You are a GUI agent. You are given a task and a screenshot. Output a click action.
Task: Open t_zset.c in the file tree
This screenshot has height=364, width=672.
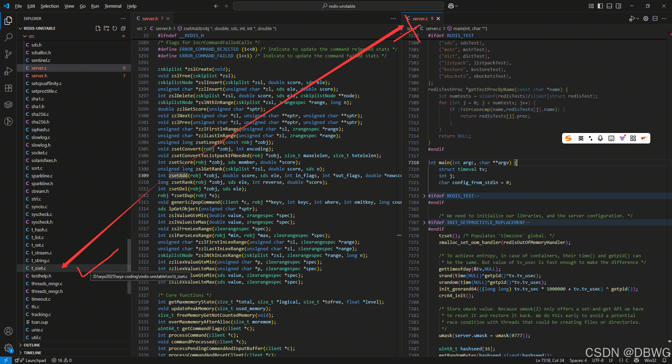point(74,268)
